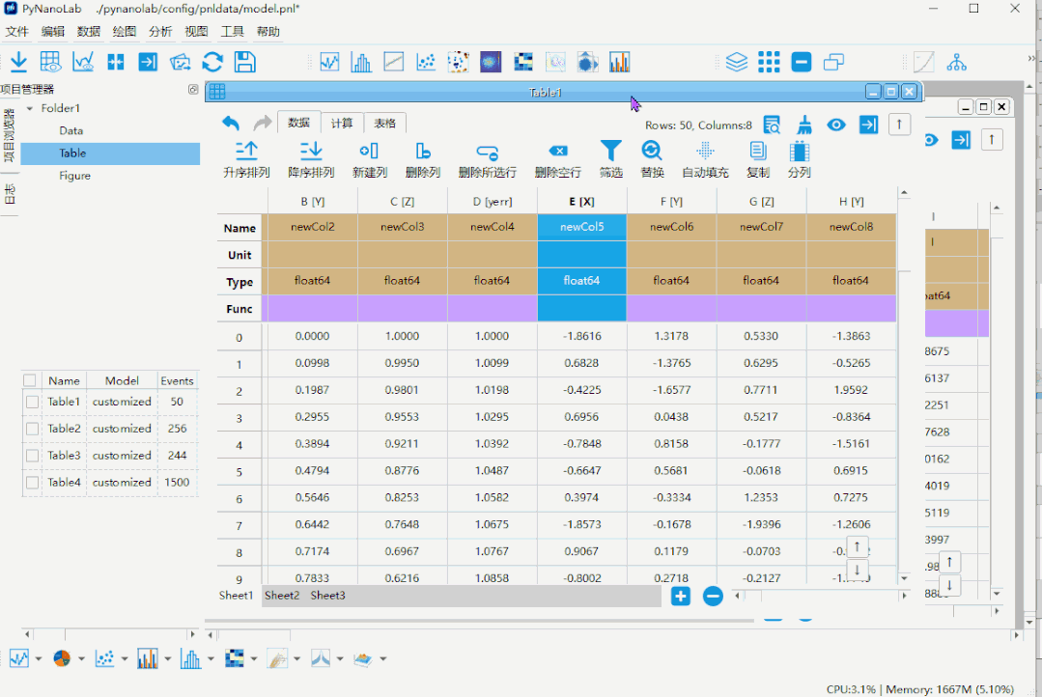Open dropdown arrow beside bottom line plot icon
This screenshot has width=1042, height=697.
[x=38, y=659]
